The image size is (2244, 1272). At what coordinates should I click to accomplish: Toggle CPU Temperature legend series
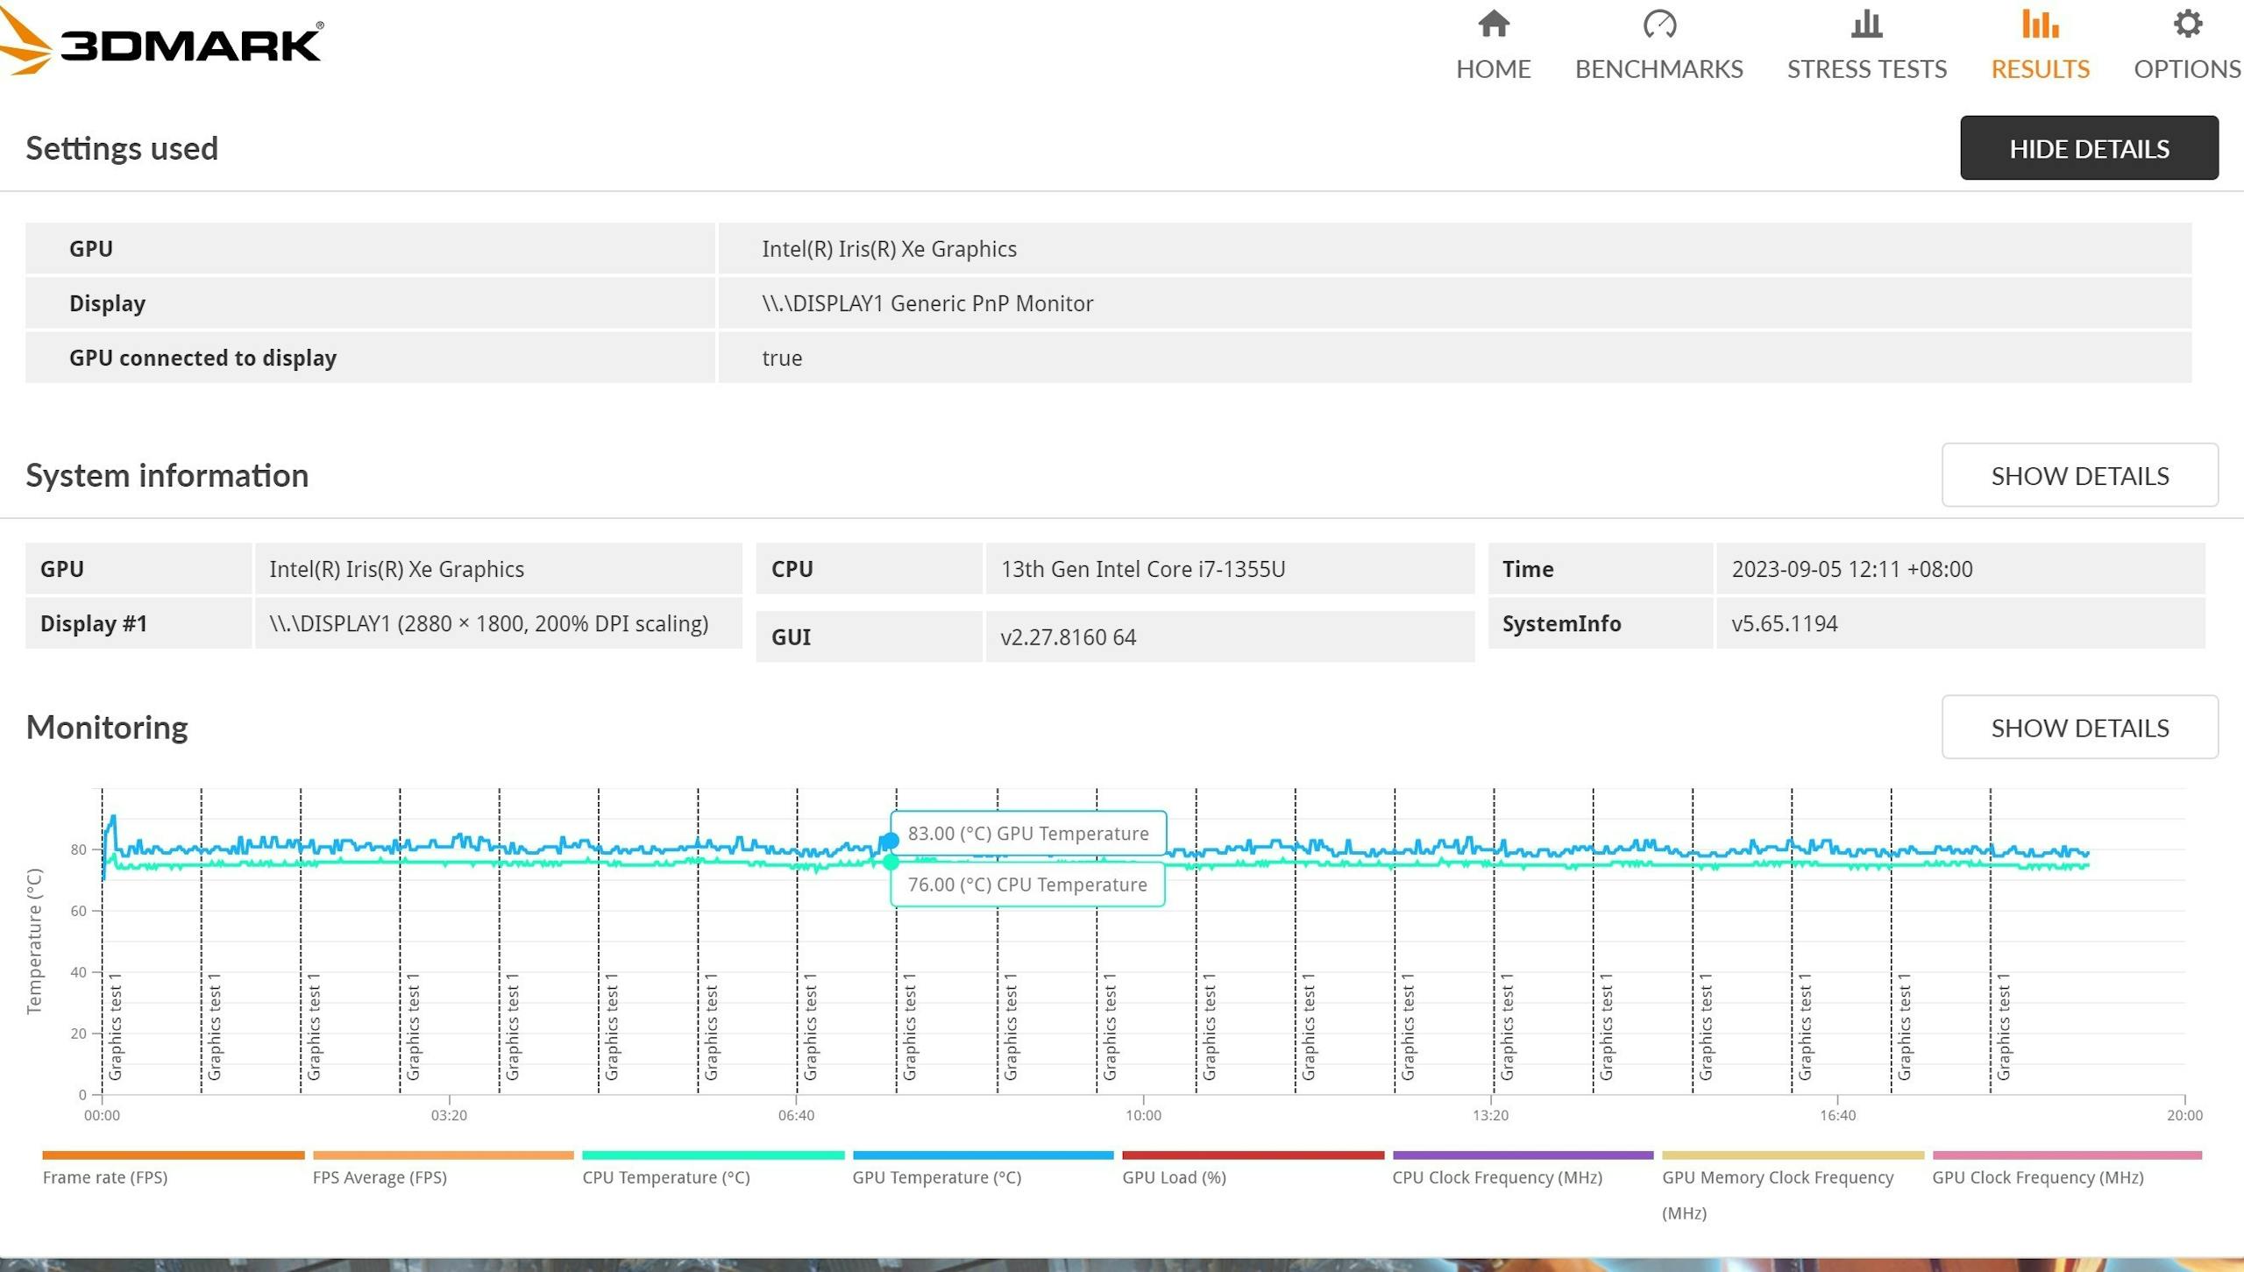point(666,1177)
